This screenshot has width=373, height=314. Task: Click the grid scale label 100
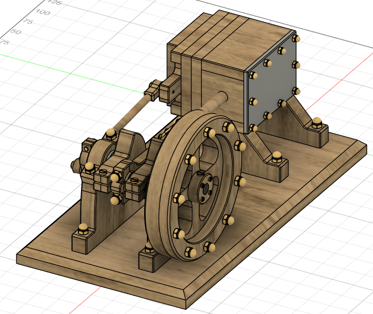(x=42, y=12)
